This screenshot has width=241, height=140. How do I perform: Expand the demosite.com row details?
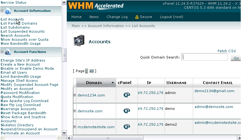75,111
